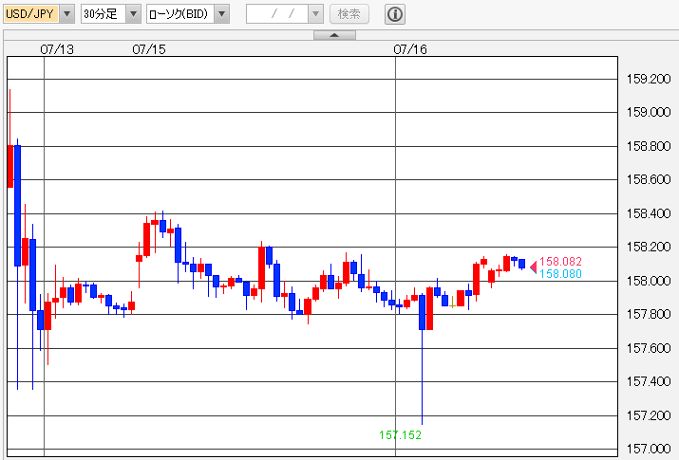Collapse the toolbar with the up arrow
Screen dimensions: 679x460
point(334,35)
